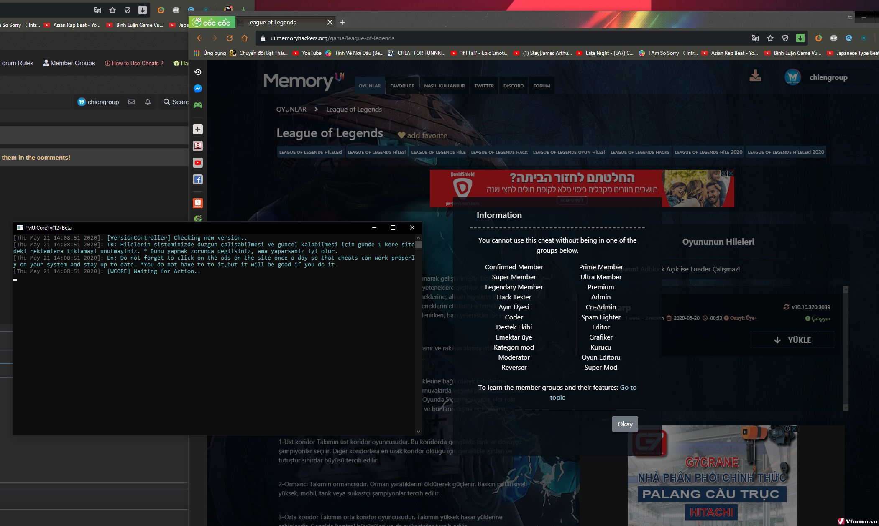This screenshot has height=526, width=879.
Task: Open the CHEAT FOR FUNNN bookmark
Action: 417,53
